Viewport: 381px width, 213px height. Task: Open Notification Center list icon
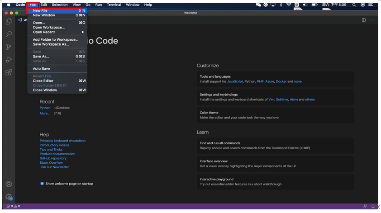pyautogui.click(x=370, y=5)
